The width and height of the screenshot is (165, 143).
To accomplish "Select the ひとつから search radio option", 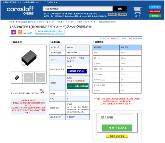I will 88,14.
